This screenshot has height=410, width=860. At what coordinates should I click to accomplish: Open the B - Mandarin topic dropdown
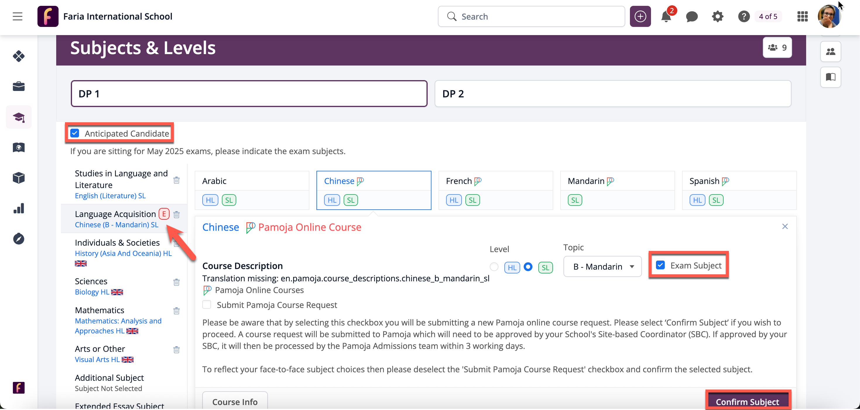pyautogui.click(x=602, y=266)
